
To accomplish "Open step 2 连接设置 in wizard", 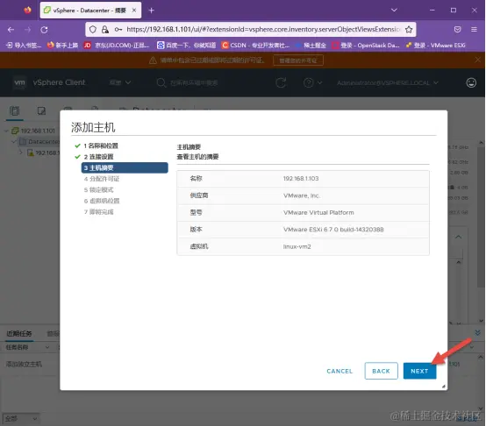I will tap(98, 157).
